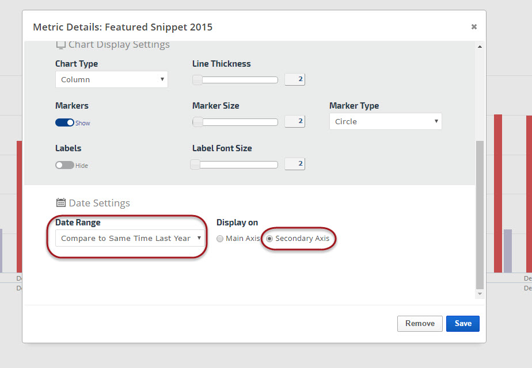The width and height of the screenshot is (532, 368).
Task: Click the monitor icon beside Chart Display Settings
Action: [60, 45]
